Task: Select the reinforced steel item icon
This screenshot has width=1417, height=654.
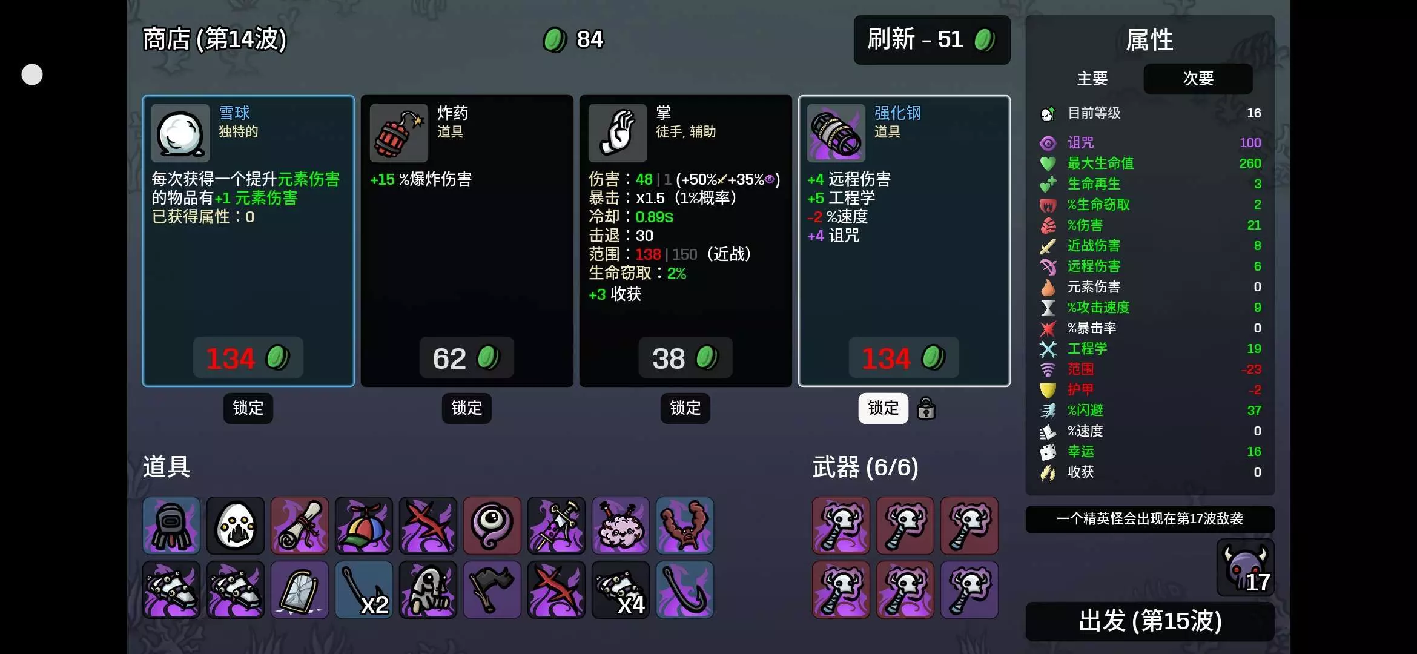Action: (x=836, y=133)
